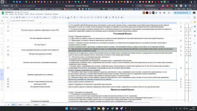Add a new sheet with plus

pos(5,105)
